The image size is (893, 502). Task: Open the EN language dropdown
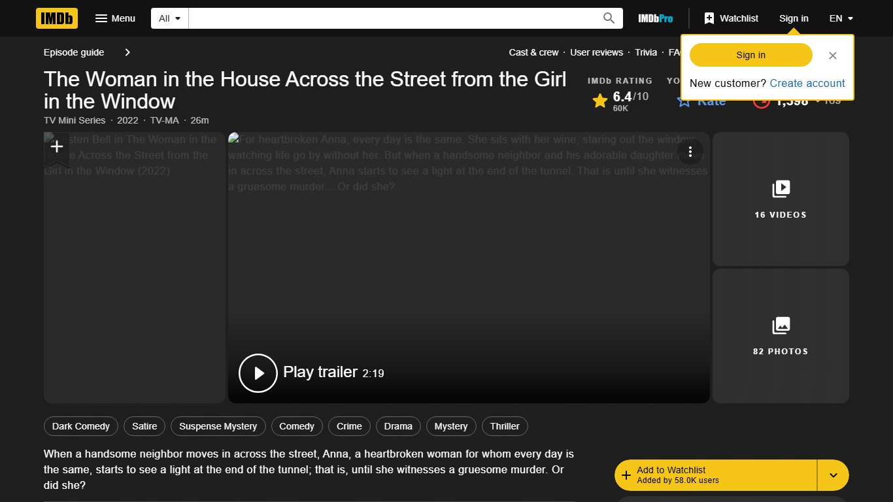(x=841, y=18)
